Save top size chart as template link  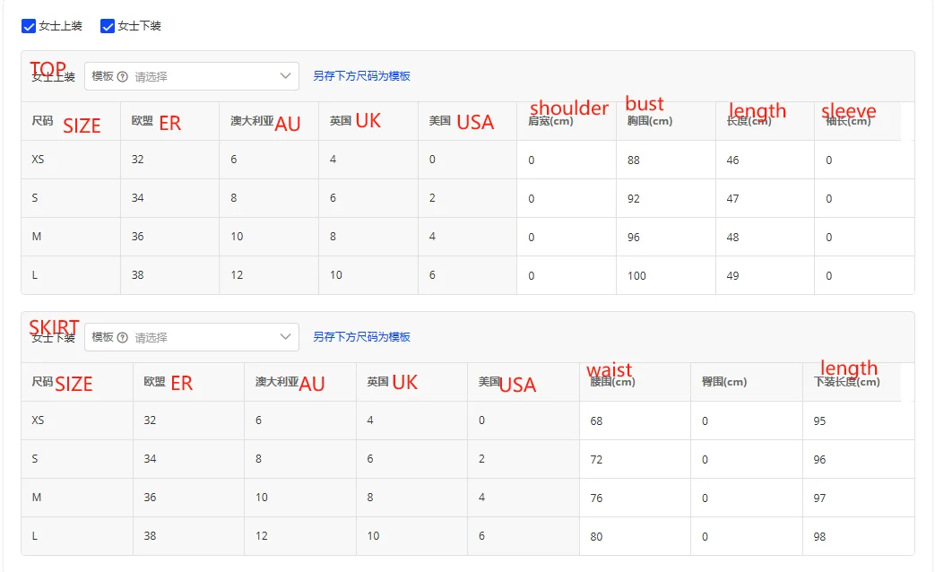(361, 76)
